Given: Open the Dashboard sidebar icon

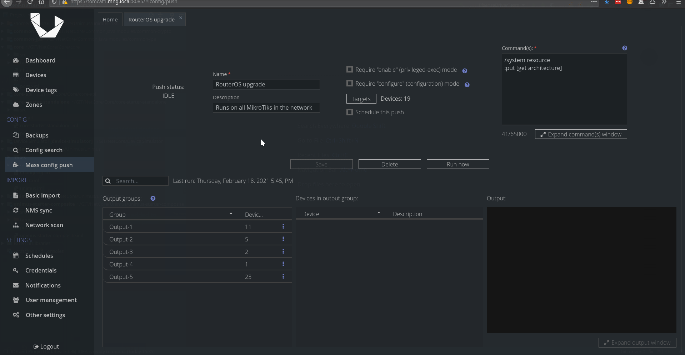Looking at the screenshot, I should [x=16, y=60].
